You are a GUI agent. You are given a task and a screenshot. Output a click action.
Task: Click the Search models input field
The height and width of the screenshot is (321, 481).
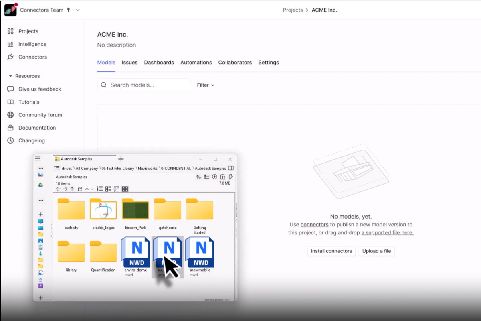pos(143,85)
